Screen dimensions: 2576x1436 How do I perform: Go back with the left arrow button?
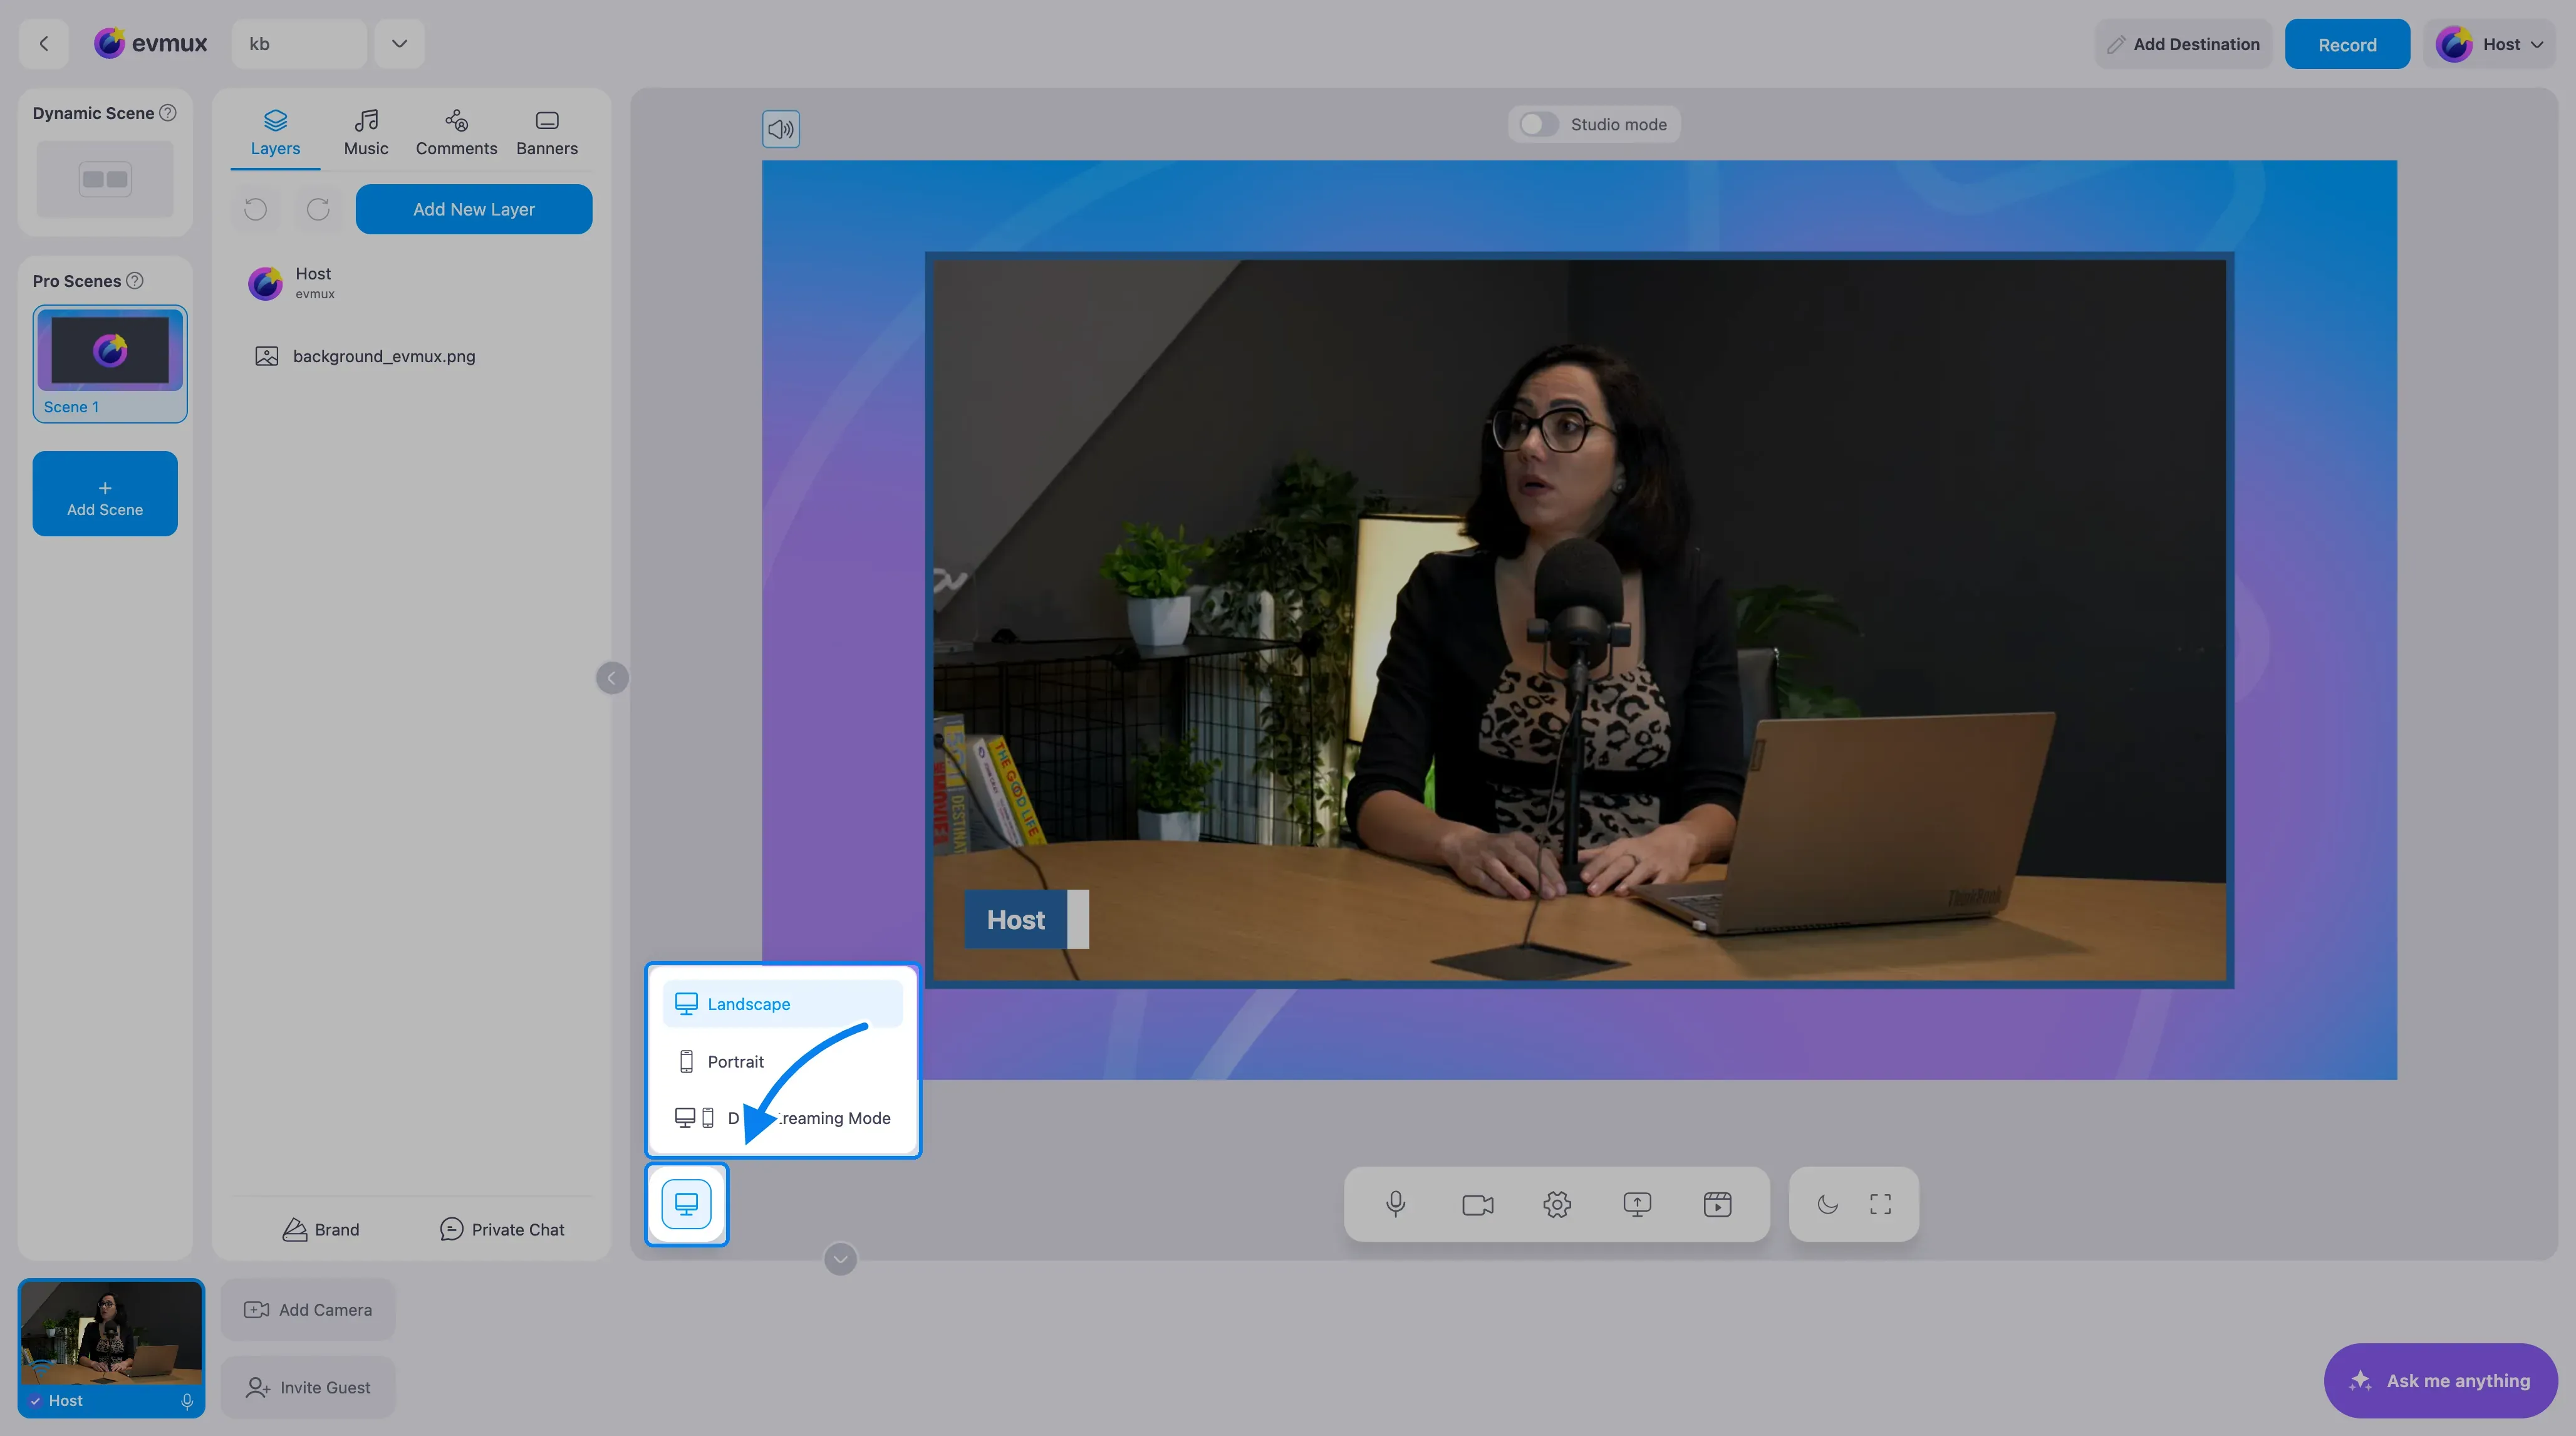[x=43, y=44]
